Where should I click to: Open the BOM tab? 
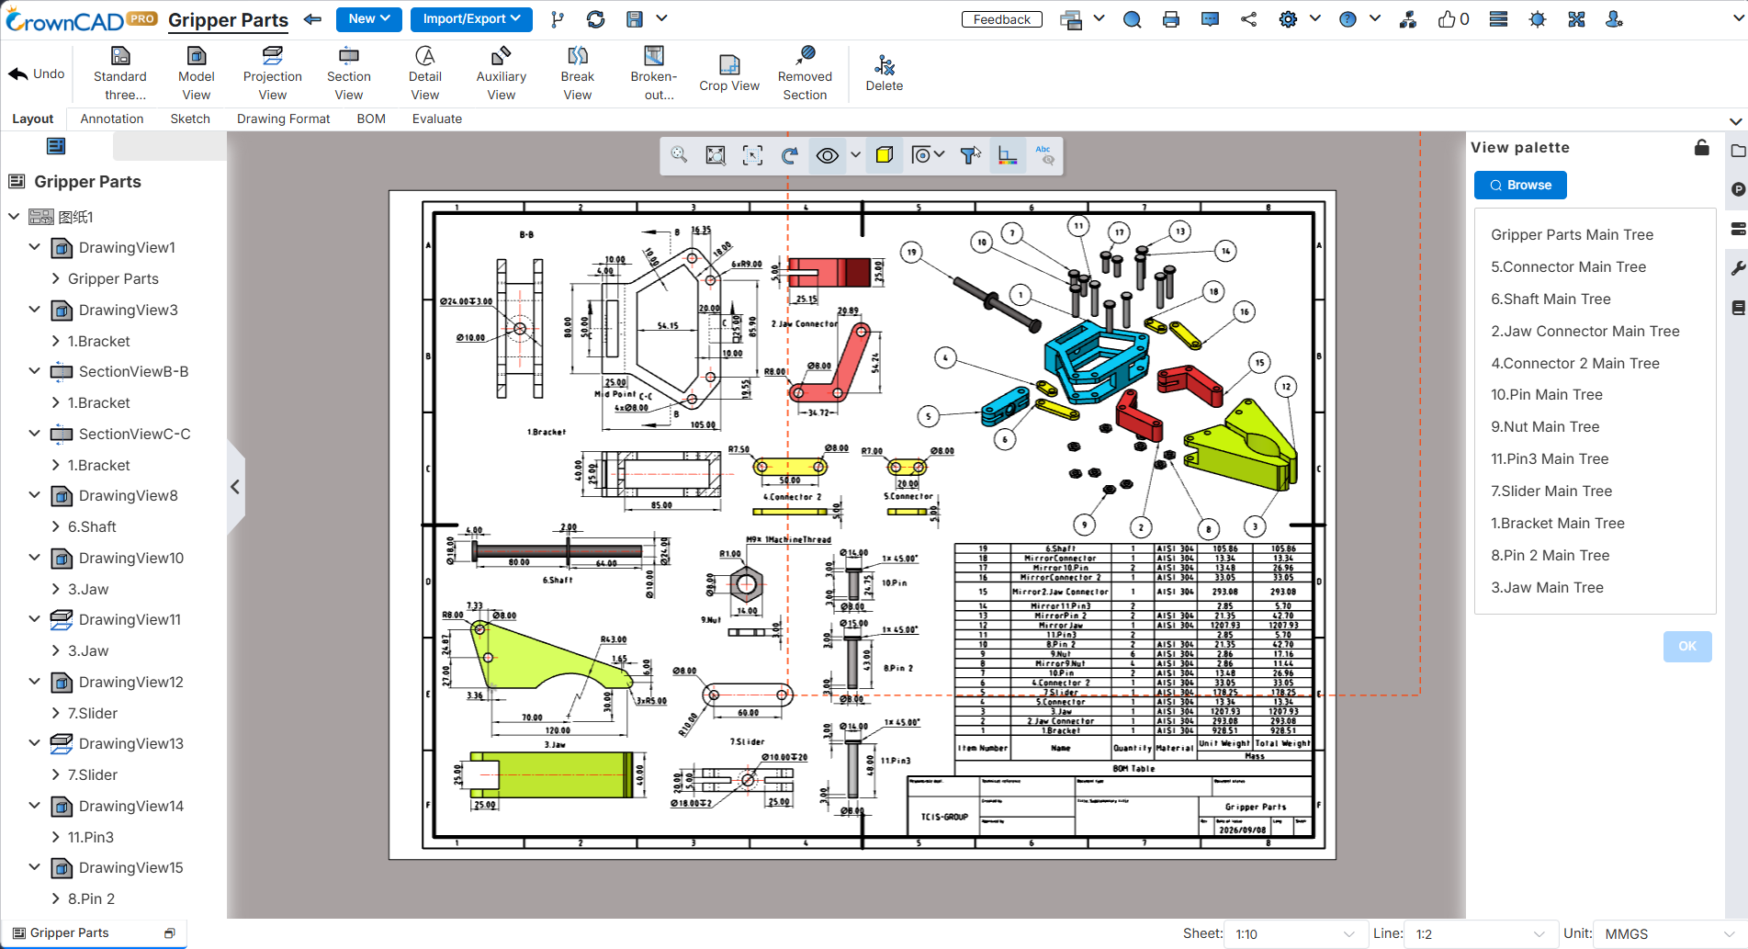pos(371,119)
